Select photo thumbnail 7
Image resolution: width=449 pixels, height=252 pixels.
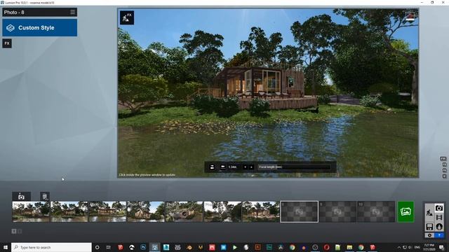point(261,211)
